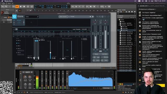Collapse the Location section in browser

118,17
